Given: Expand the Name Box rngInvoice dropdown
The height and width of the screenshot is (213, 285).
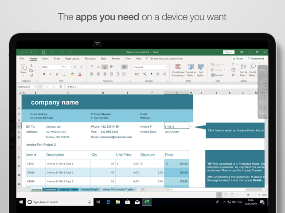Looking at the screenshot, I should click(35, 87).
